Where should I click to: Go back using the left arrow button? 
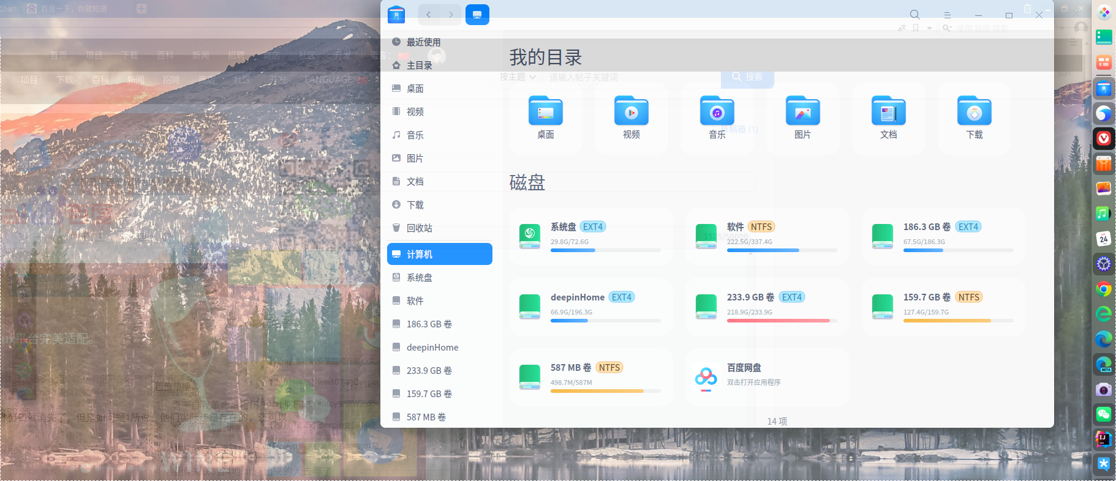pyautogui.click(x=429, y=14)
